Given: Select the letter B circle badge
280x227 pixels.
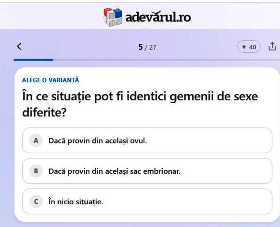Looking at the screenshot, I should coord(36,171).
